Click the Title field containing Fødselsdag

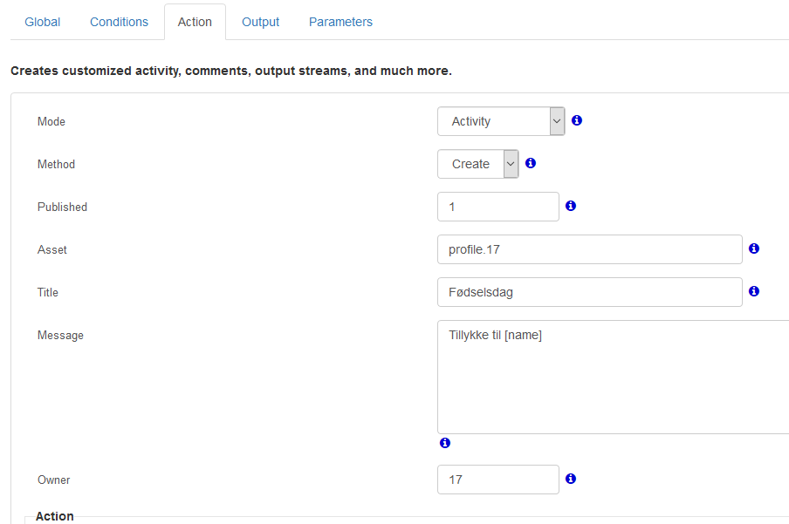[590, 292]
